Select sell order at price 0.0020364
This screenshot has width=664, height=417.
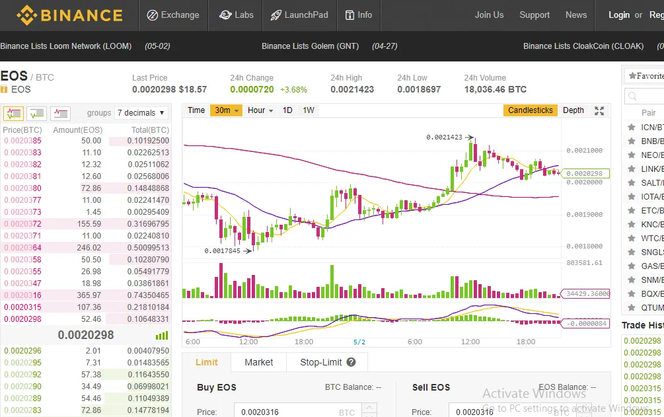[86, 247]
